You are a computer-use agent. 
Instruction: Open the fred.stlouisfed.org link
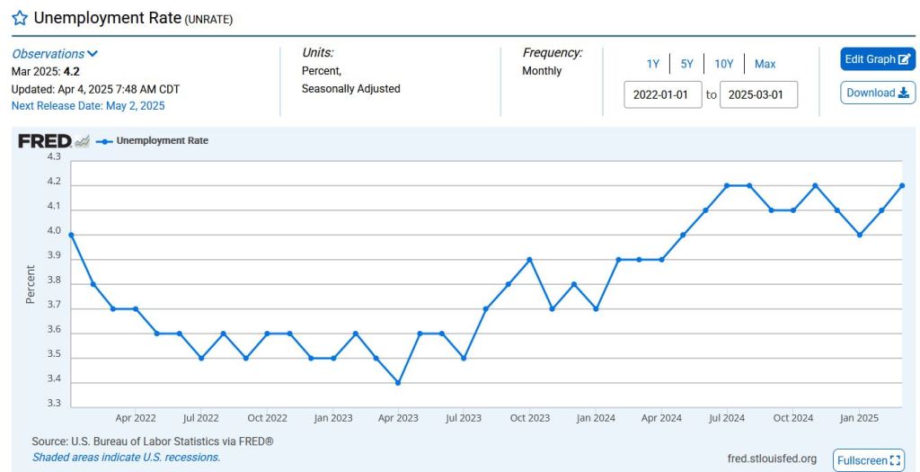pyautogui.click(x=772, y=459)
